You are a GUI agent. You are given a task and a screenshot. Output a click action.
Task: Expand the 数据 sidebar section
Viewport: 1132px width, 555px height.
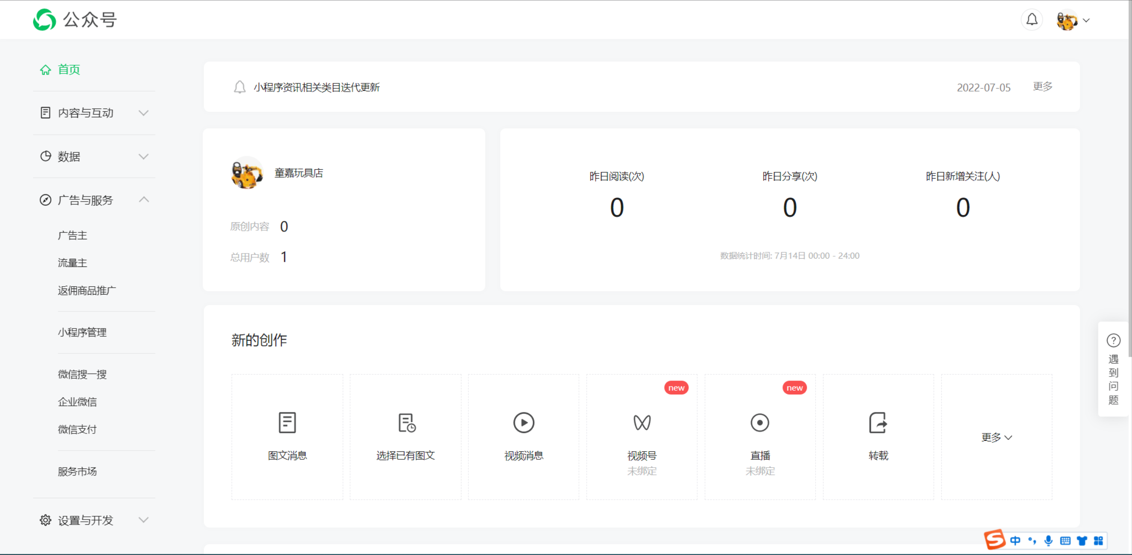144,156
